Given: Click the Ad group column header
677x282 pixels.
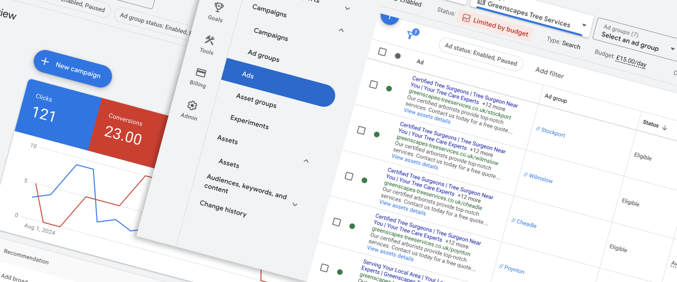Looking at the screenshot, I should click(x=556, y=99).
